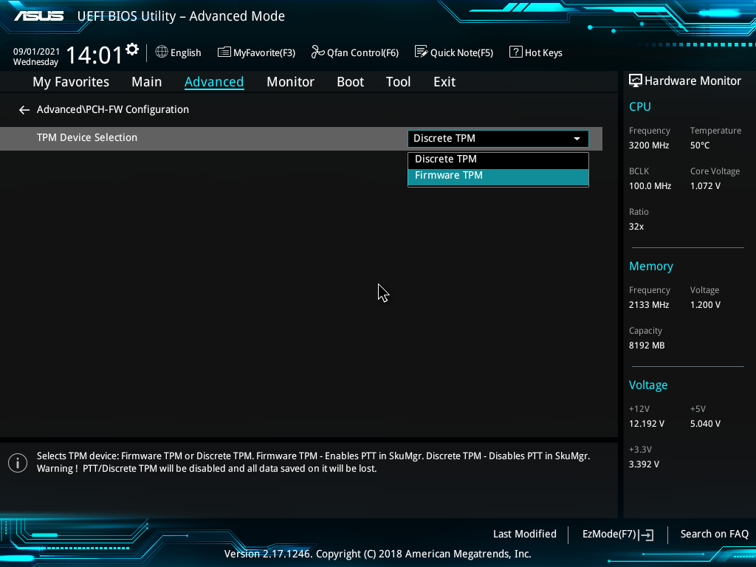Viewport: 756px width, 567px height.
Task: Click the Memory heading
Action: click(651, 266)
